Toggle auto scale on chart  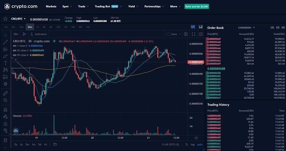click(x=200, y=144)
